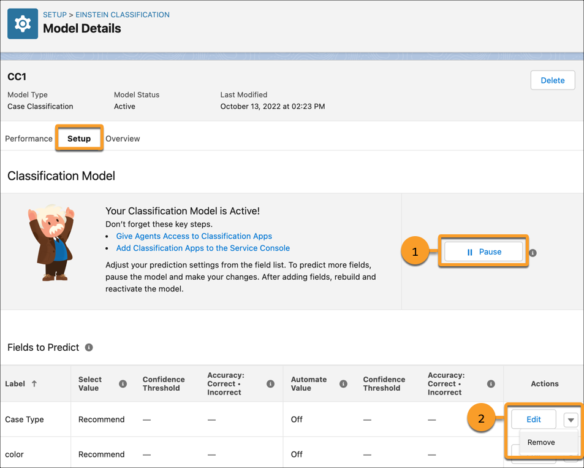
Task: Open the Setup tab
Action: [79, 139]
